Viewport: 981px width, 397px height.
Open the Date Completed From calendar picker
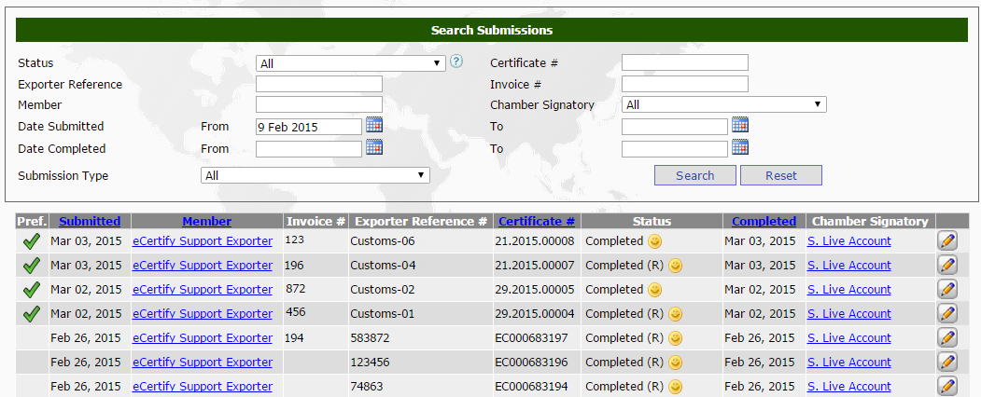click(x=374, y=147)
